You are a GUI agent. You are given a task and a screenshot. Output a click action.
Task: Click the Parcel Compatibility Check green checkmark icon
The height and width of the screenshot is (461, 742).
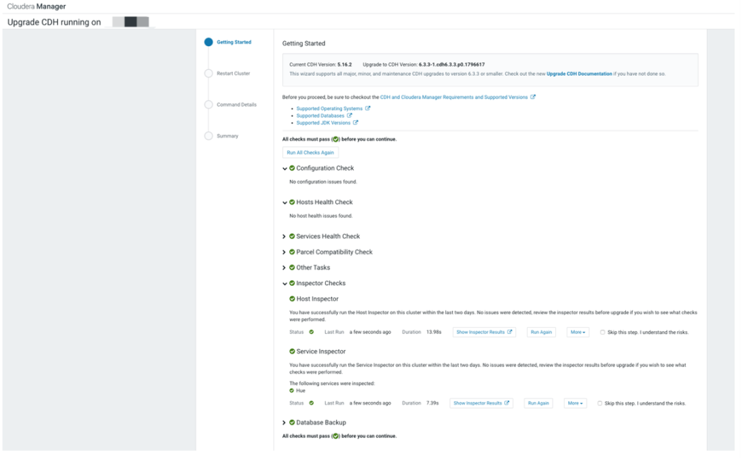pos(292,252)
